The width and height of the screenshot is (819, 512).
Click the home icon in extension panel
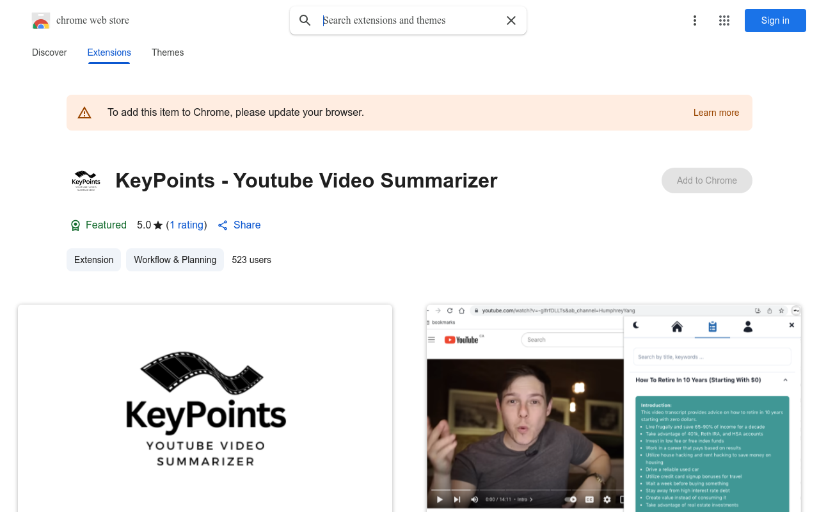tap(677, 326)
